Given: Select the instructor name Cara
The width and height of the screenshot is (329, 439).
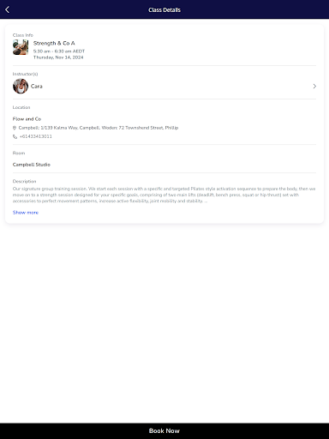Looking at the screenshot, I should click(x=37, y=86).
